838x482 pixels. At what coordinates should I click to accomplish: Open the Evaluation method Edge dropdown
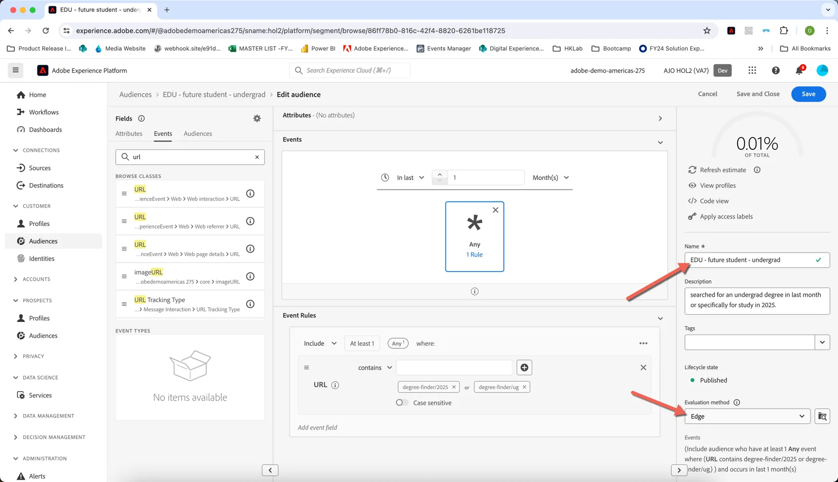[x=747, y=417]
